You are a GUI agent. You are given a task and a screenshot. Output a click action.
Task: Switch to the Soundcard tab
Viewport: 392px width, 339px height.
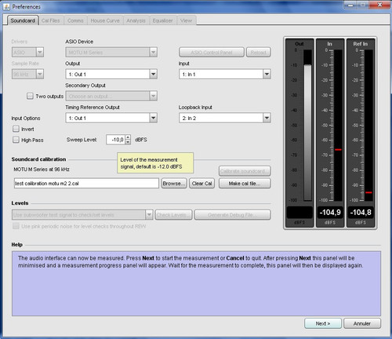coord(23,20)
